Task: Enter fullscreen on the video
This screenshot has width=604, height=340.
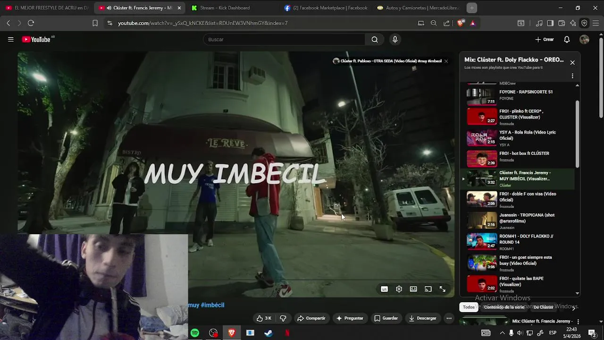Action: [443, 289]
